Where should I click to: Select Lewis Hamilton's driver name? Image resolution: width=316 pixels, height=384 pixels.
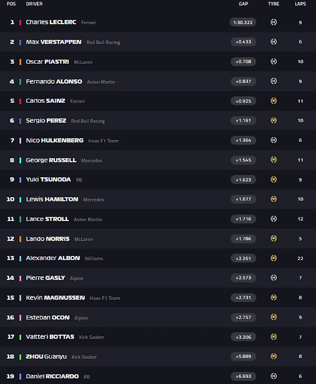coord(52,199)
